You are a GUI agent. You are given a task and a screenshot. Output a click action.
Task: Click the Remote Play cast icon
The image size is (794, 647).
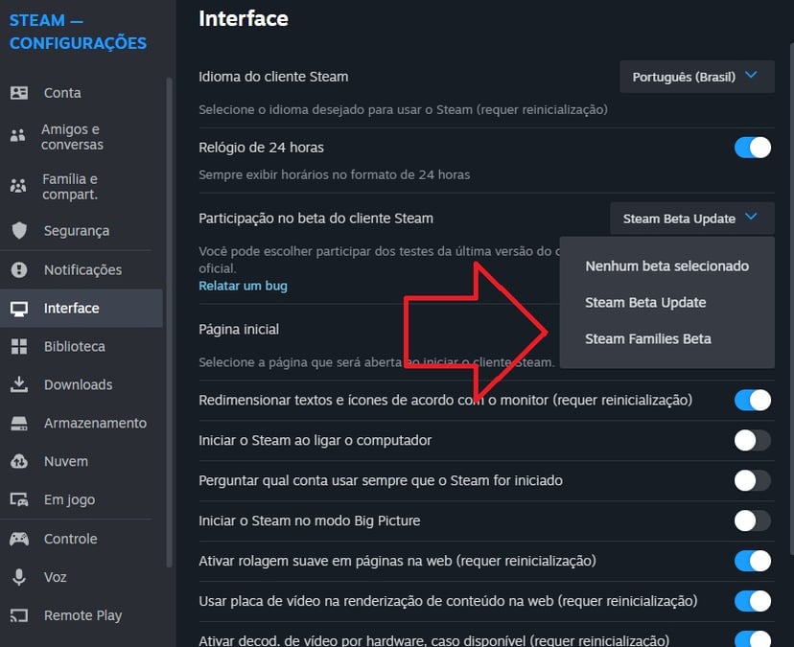point(19,615)
